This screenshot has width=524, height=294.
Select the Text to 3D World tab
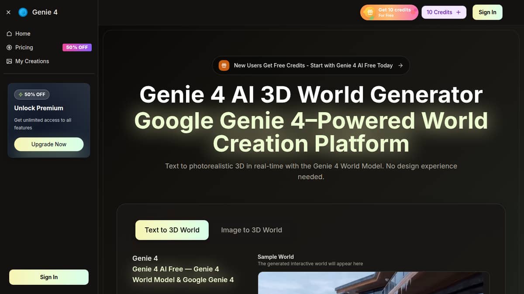tap(172, 230)
